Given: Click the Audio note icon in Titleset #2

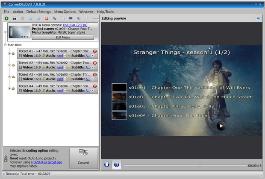Looking at the screenshot, I should 44,67.
